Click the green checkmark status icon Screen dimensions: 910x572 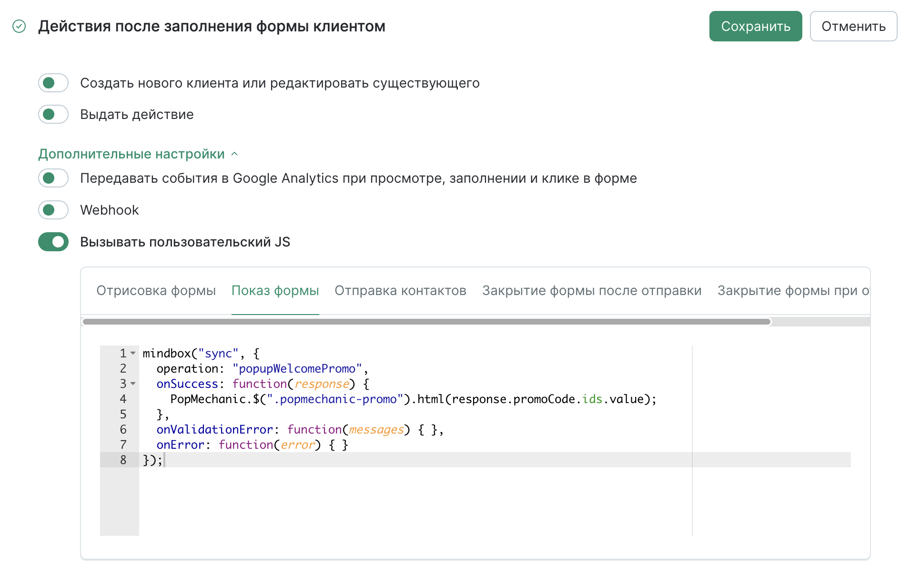[19, 26]
